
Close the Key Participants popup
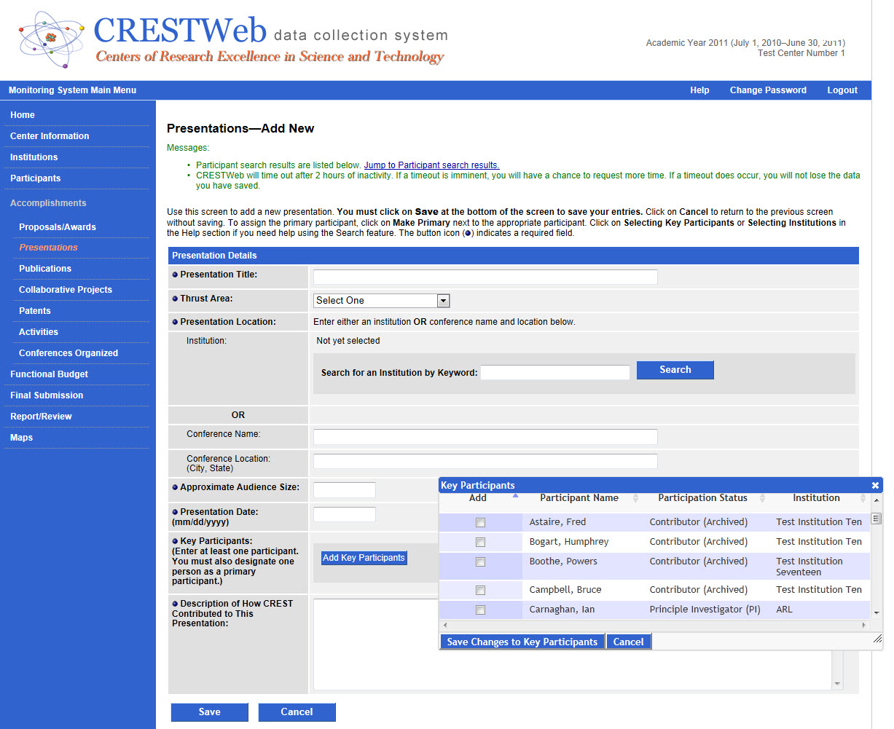(x=875, y=485)
